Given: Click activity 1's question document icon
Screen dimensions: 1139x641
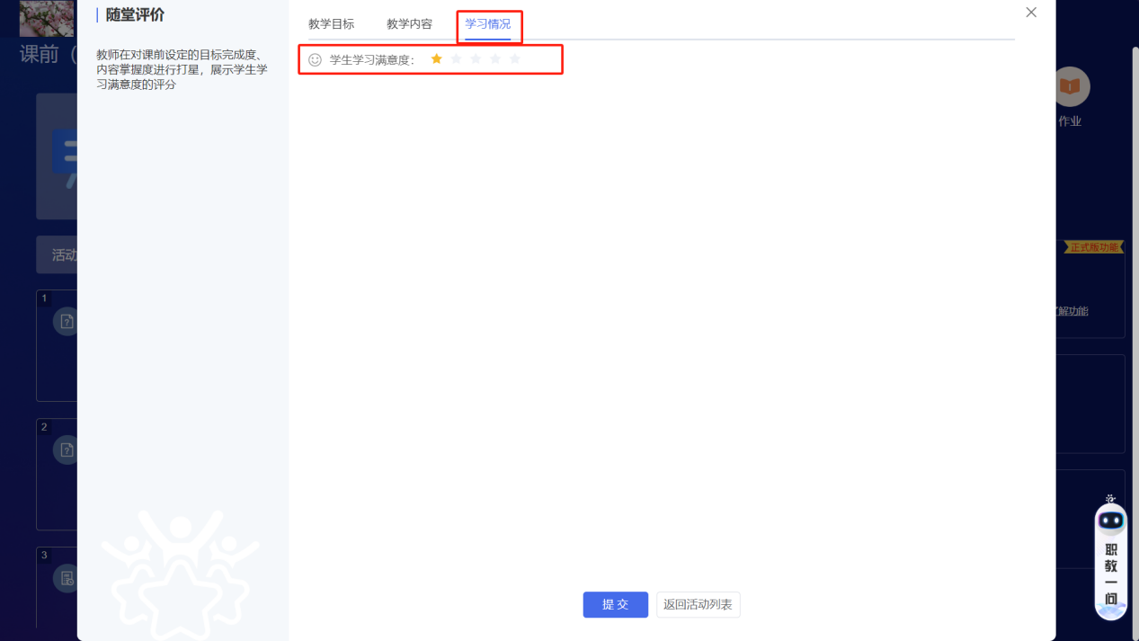Looking at the screenshot, I should coord(67,321).
